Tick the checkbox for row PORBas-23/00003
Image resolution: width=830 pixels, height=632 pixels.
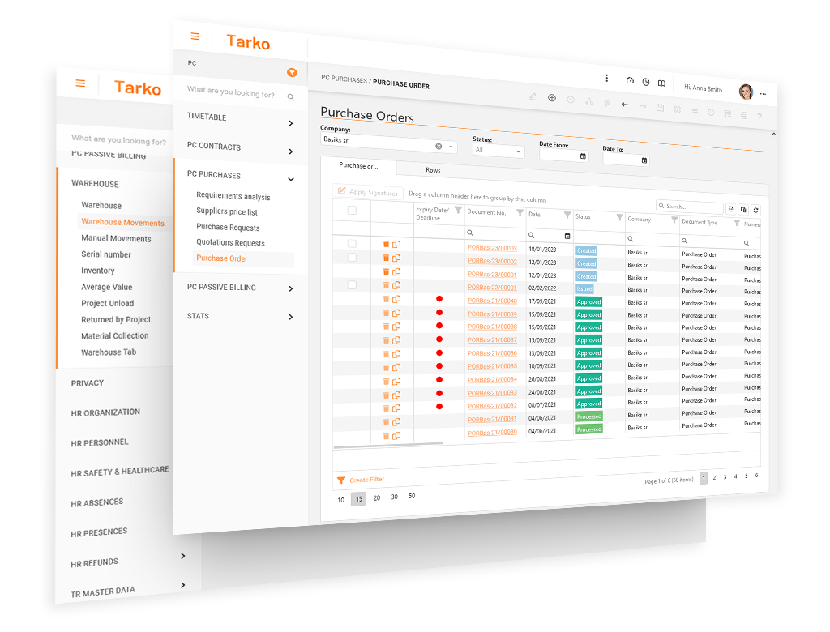coord(352,243)
